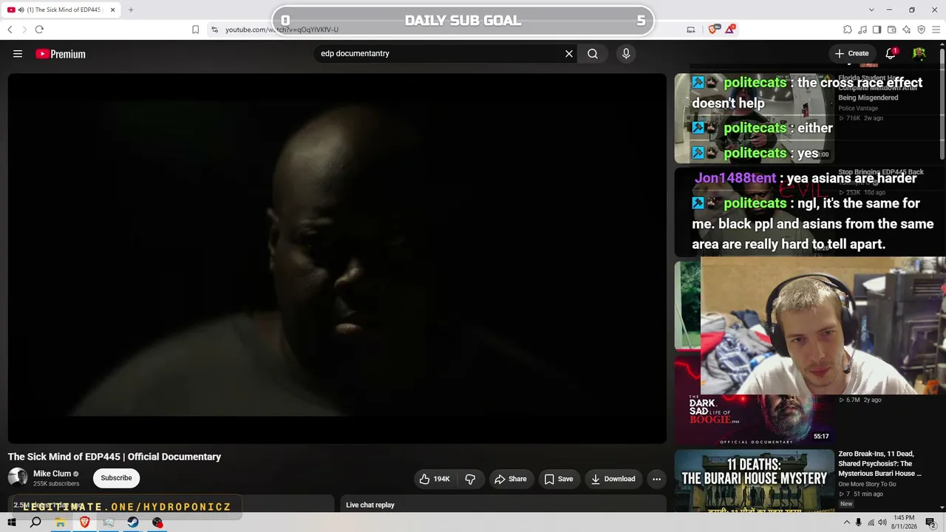946x532 pixels.
Task: Open Mike Clum channel avatar
Action: (18, 477)
